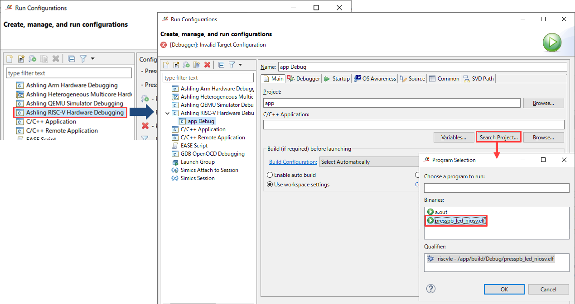
Task: Click the red error icon beside Invalid Target Configuration
Action: click(x=164, y=45)
